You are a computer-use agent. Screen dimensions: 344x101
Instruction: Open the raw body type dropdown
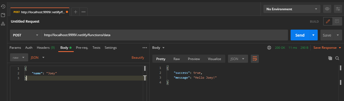coord(19,57)
